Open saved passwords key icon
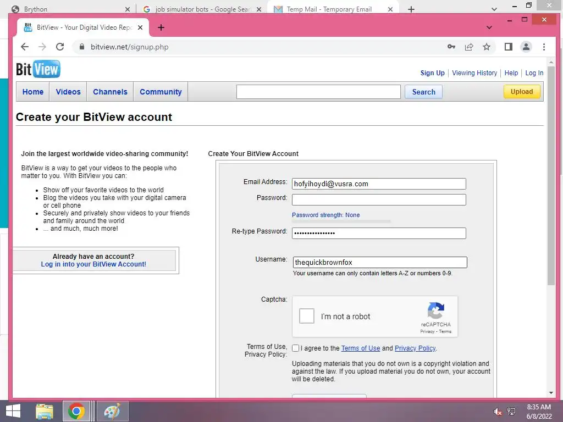This screenshot has width=563, height=422. coord(451,47)
